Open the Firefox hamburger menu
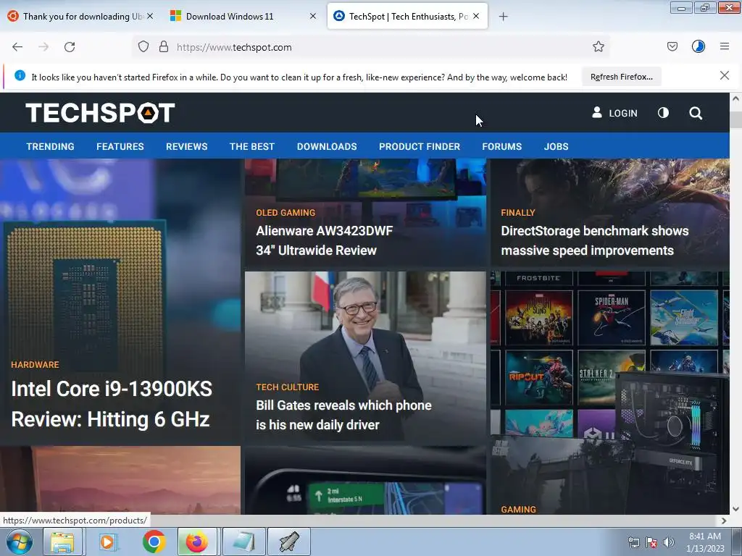Image resolution: width=742 pixels, height=556 pixels. [x=725, y=46]
